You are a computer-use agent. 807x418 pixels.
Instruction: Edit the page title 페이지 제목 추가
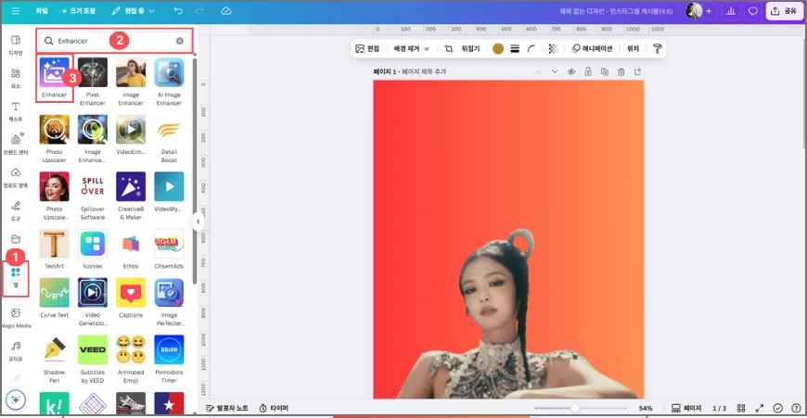(424, 72)
